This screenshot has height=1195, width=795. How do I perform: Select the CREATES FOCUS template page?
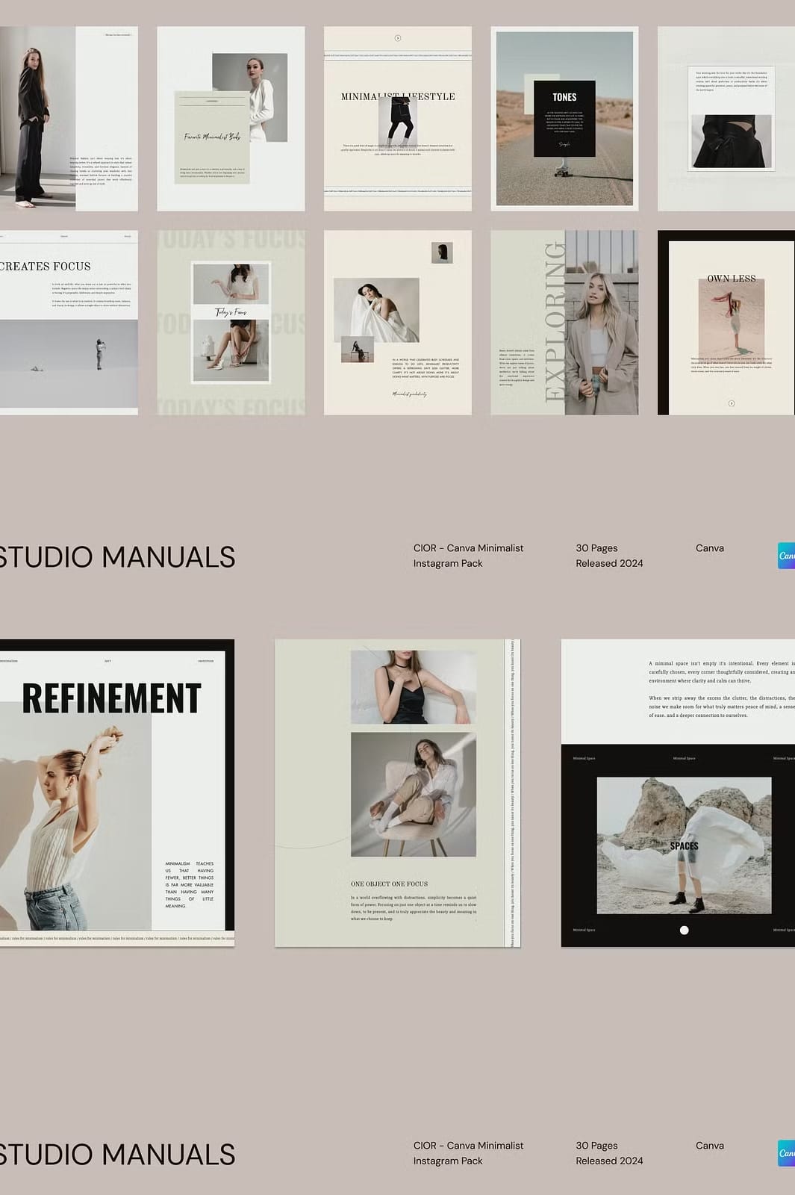[x=69, y=322]
